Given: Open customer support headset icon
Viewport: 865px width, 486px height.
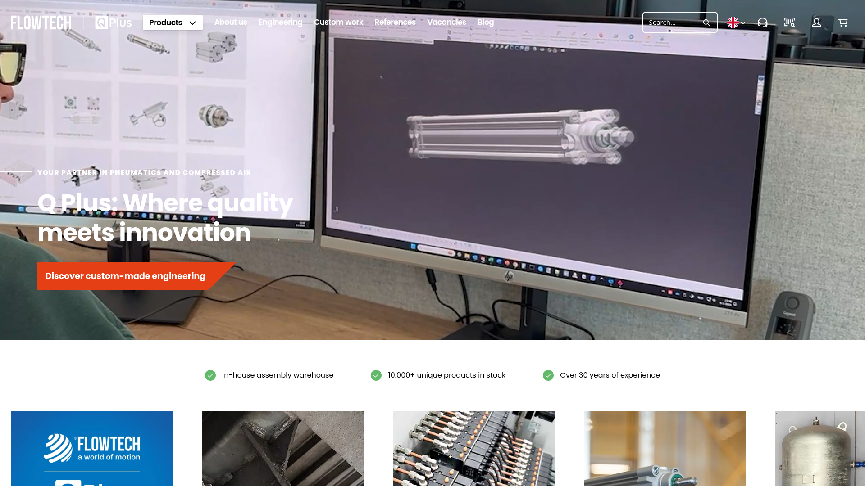Looking at the screenshot, I should coord(762,22).
